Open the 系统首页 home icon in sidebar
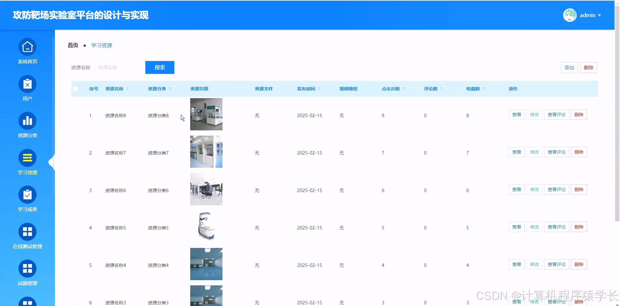Viewport: 620px width, 306px height. (x=27, y=47)
